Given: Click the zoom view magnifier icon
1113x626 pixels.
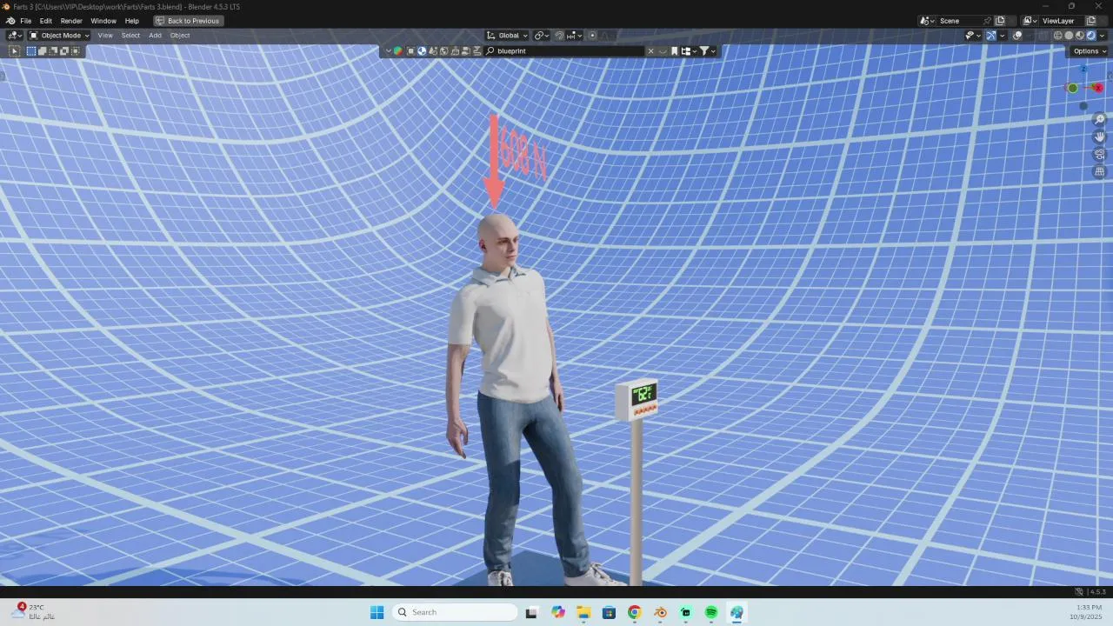Looking at the screenshot, I should pos(1100,119).
